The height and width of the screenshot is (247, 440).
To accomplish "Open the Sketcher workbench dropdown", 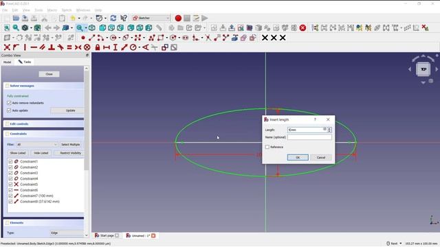I will tap(151, 19).
